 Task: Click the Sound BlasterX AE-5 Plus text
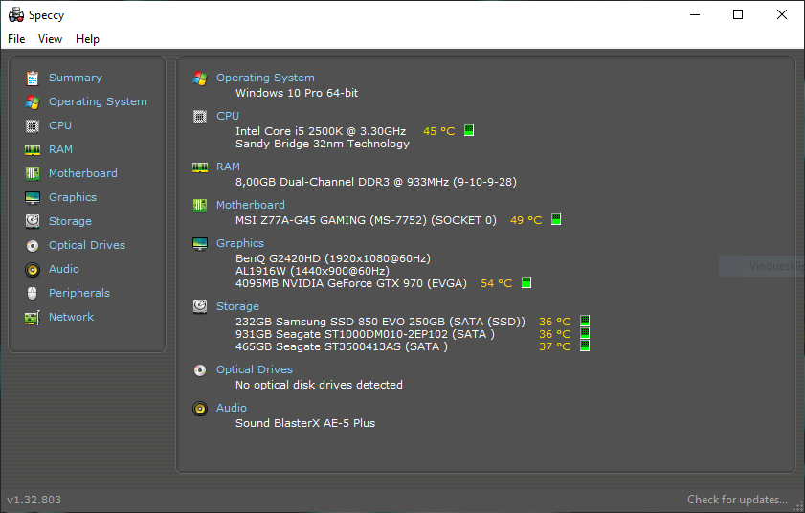coord(305,423)
